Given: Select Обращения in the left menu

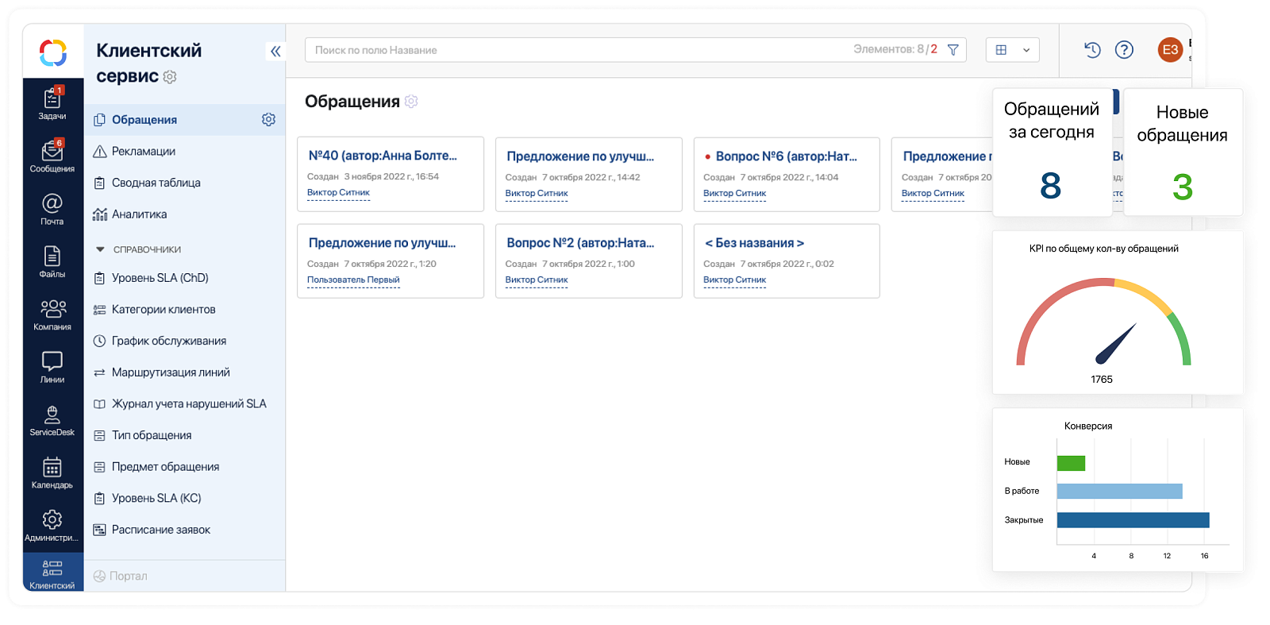Looking at the screenshot, I should 184,120.
